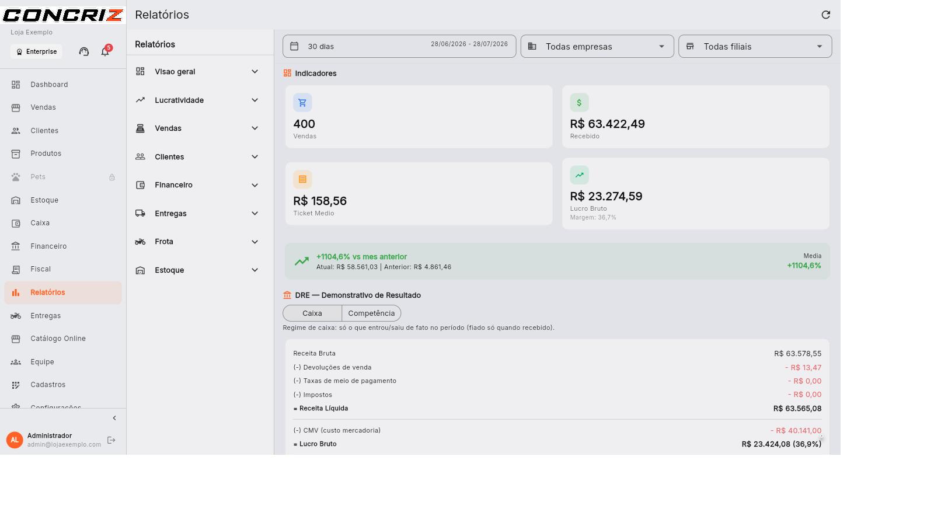Open Produtos in the sidebar
The image size is (934, 505).
click(63, 154)
